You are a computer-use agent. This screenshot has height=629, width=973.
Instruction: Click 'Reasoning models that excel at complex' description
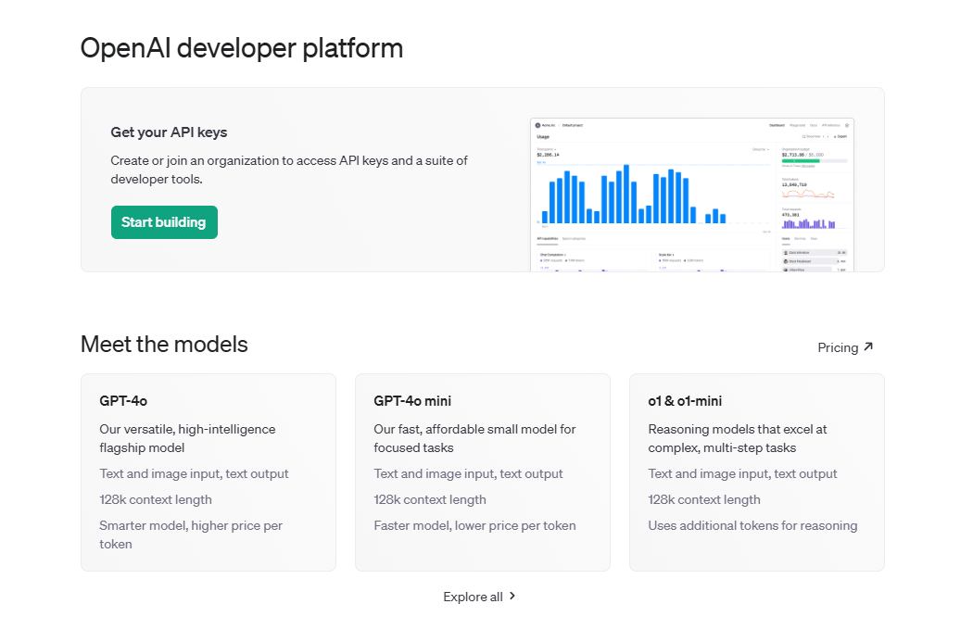coord(738,438)
